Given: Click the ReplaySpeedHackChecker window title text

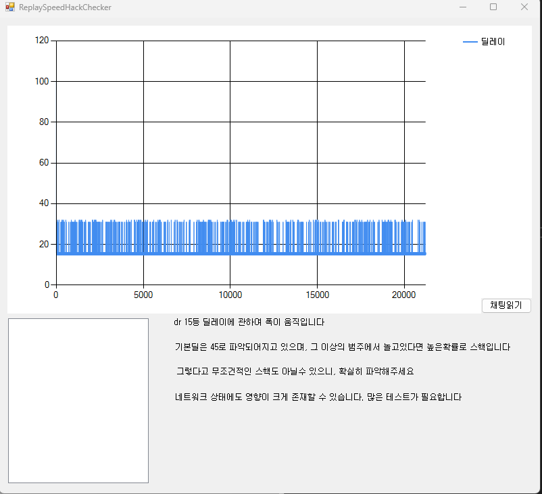Looking at the screenshot, I should 65,7.
